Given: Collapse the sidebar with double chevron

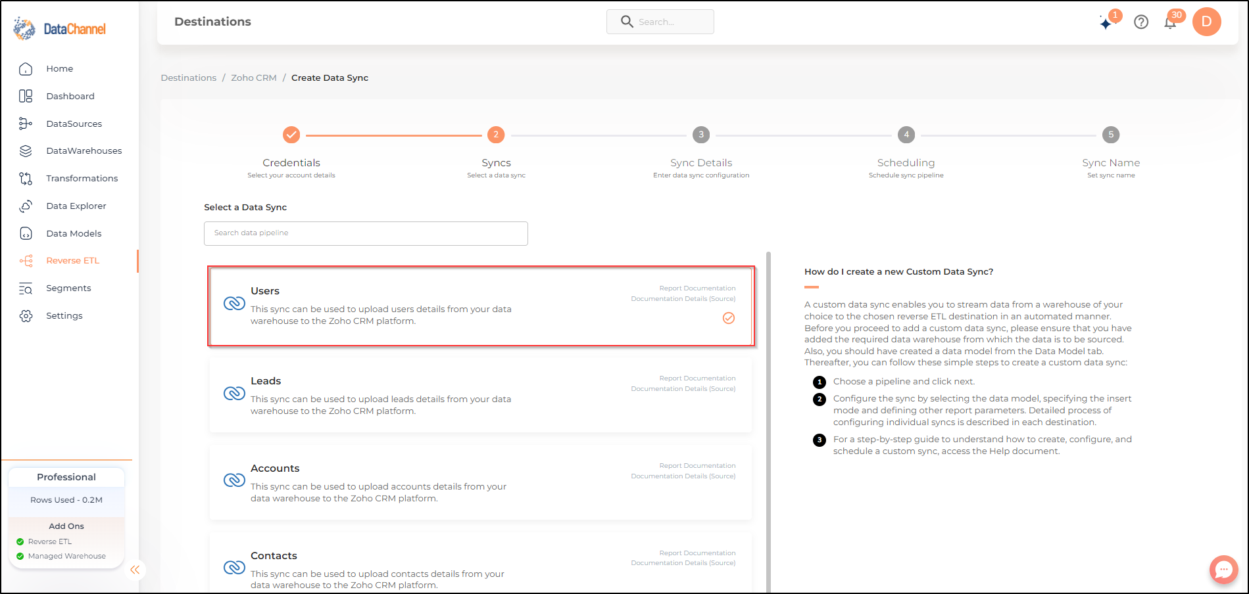Looking at the screenshot, I should point(135,570).
